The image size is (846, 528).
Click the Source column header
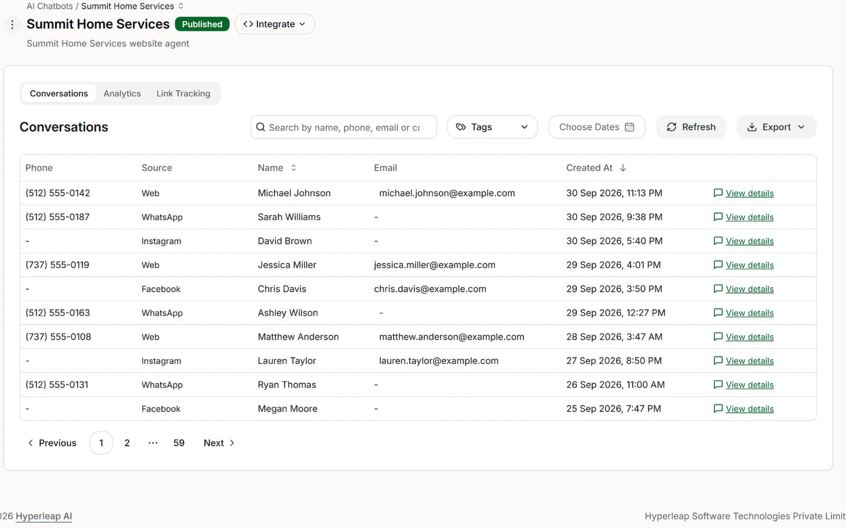click(157, 168)
